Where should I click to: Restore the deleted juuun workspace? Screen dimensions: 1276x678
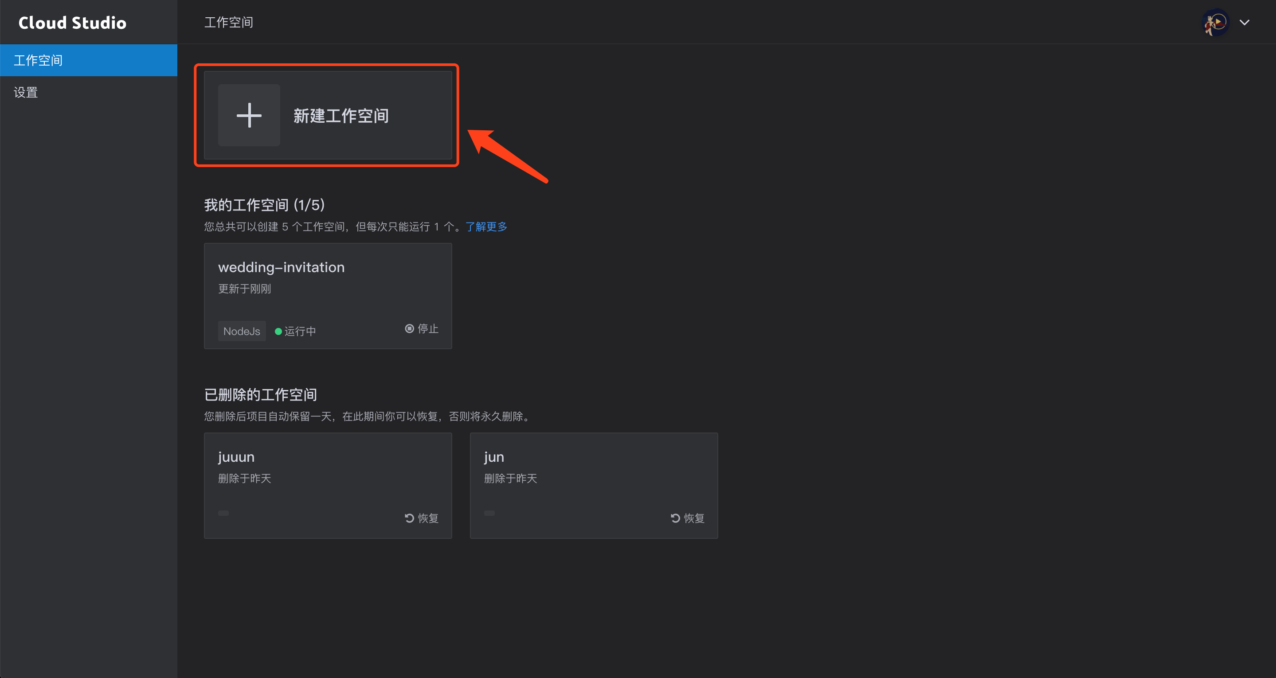[x=421, y=518]
